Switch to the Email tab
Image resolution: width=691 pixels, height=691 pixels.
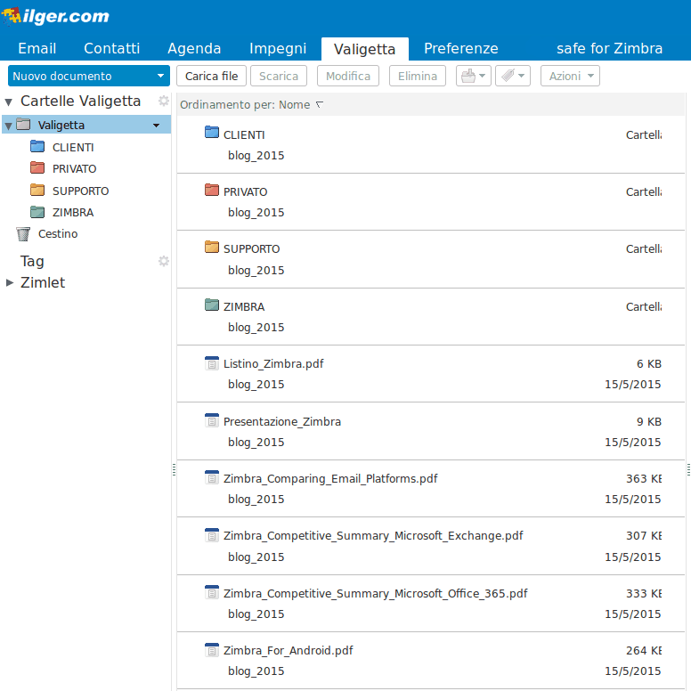tap(37, 48)
